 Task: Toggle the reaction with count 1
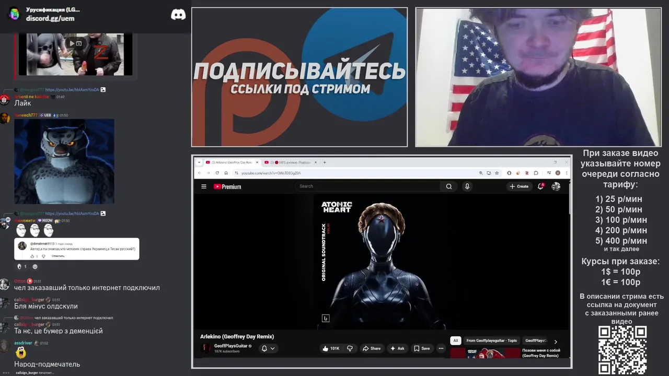click(21, 266)
